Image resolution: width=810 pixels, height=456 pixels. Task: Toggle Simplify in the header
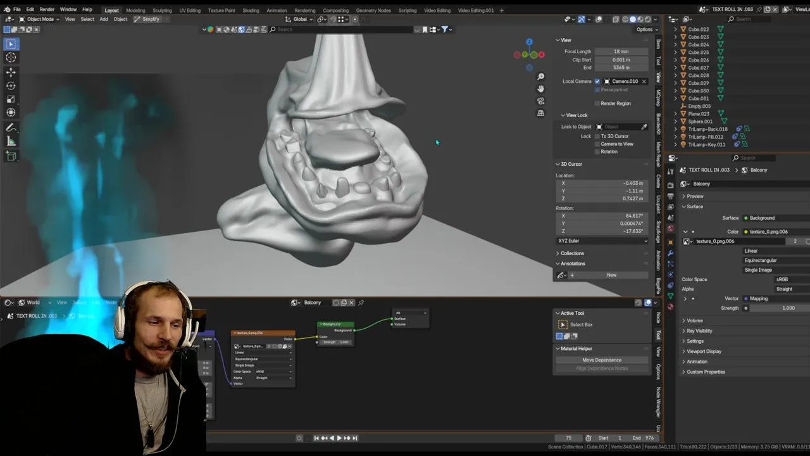[x=147, y=19]
